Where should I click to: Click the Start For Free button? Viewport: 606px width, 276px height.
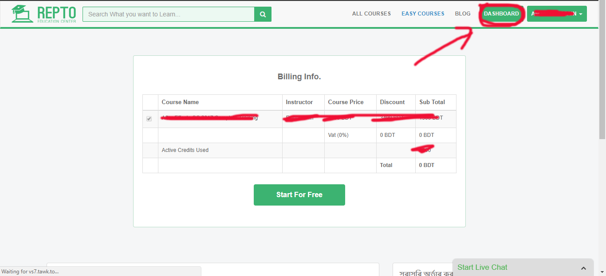pos(299,195)
